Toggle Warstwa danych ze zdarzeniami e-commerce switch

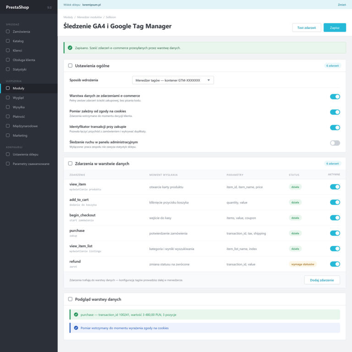click(335, 97)
